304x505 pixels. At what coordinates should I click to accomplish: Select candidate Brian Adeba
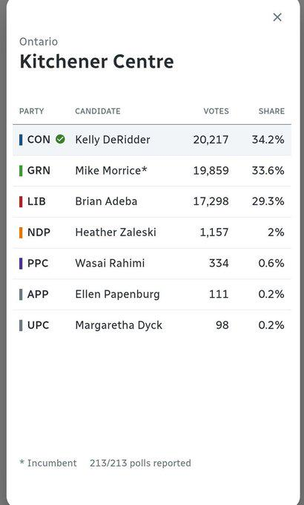(x=106, y=201)
